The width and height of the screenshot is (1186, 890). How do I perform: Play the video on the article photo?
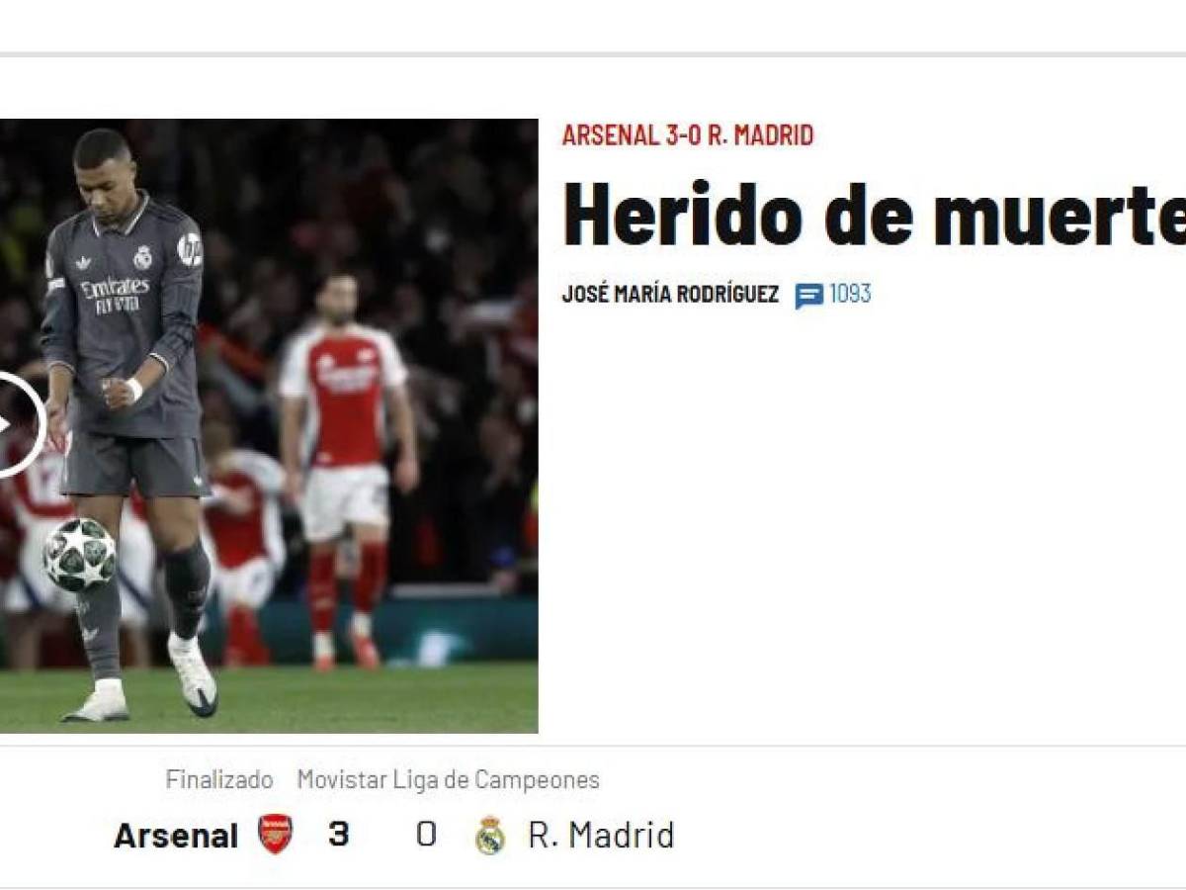click(x=18, y=424)
